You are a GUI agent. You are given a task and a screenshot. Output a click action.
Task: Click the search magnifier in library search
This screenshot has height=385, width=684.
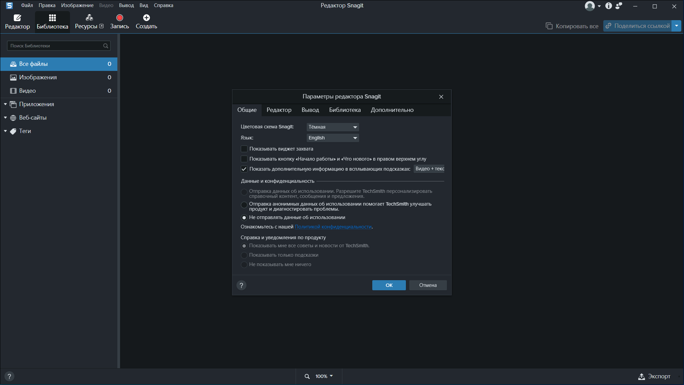coord(106,46)
